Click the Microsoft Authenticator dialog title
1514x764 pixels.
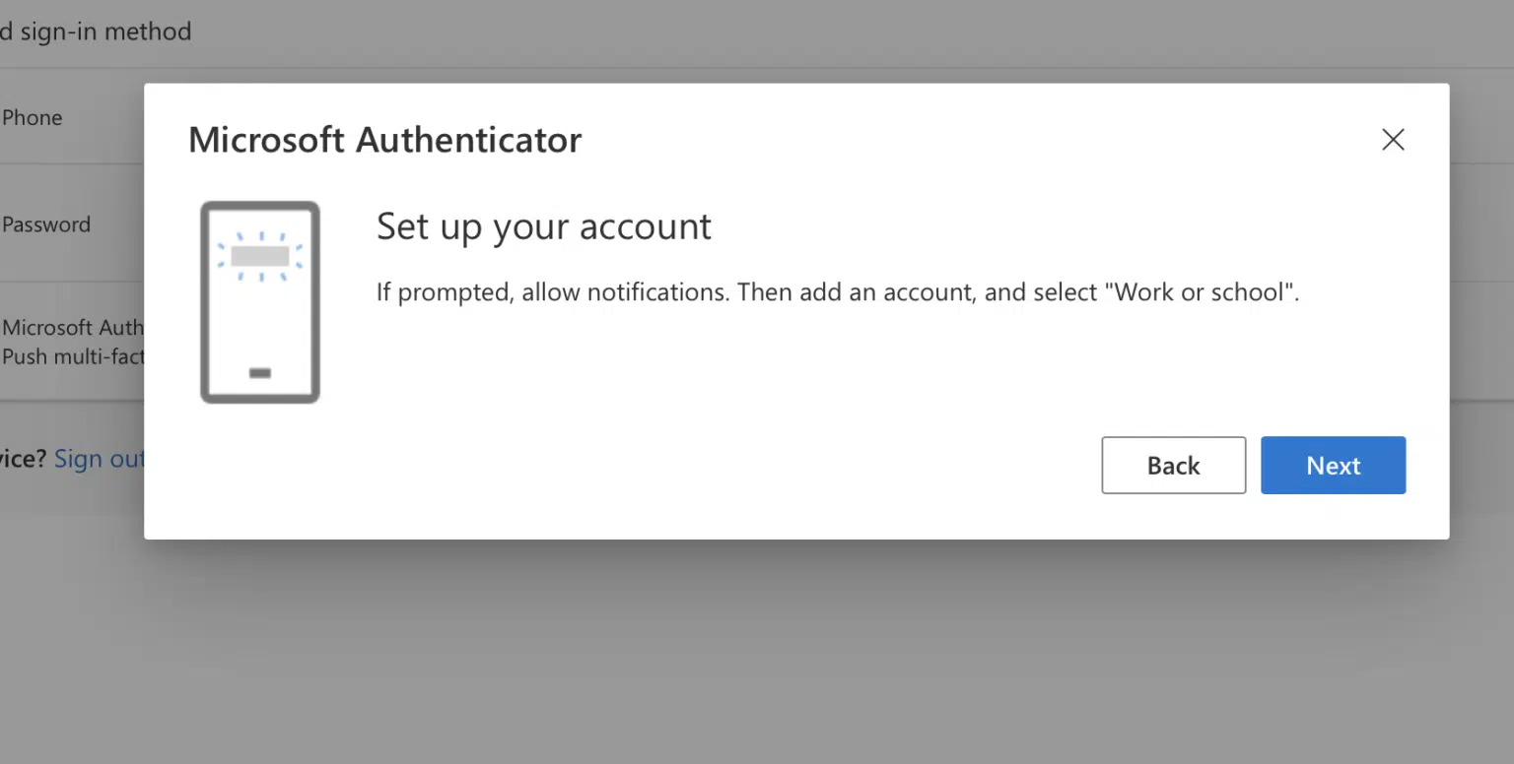pos(384,139)
